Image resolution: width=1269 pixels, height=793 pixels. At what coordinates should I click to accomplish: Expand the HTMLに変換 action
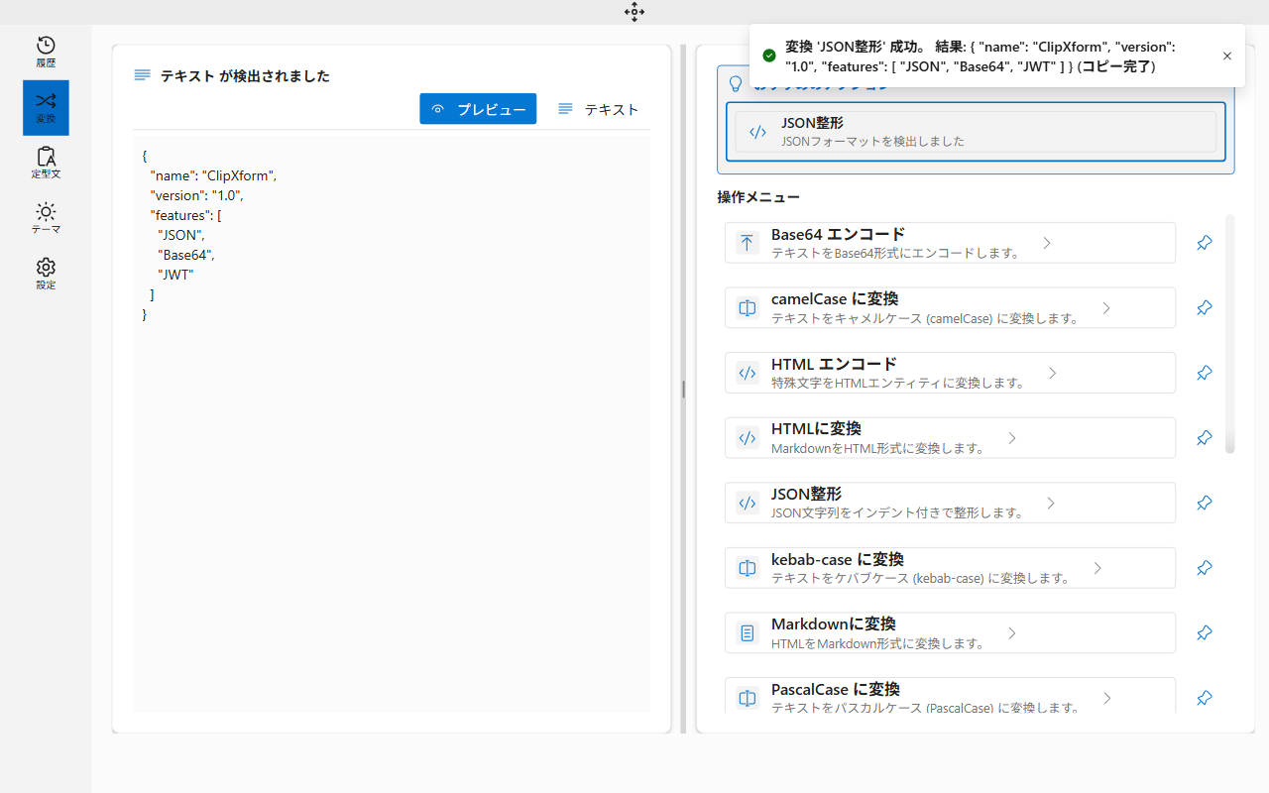click(1011, 437)
